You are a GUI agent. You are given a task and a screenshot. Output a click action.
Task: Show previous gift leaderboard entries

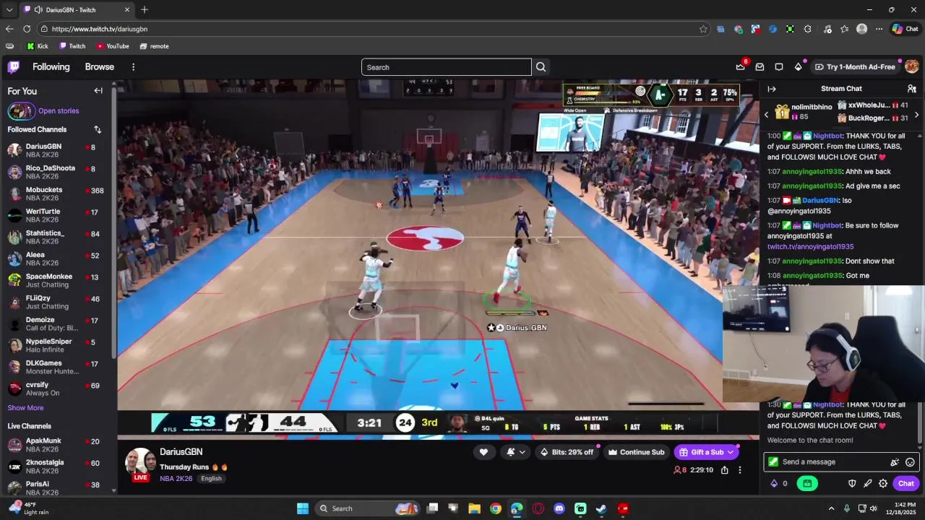coord(767,114)
